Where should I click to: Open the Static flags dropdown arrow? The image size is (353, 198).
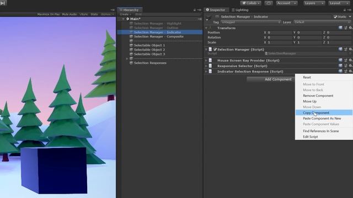(x=350, y=16)
